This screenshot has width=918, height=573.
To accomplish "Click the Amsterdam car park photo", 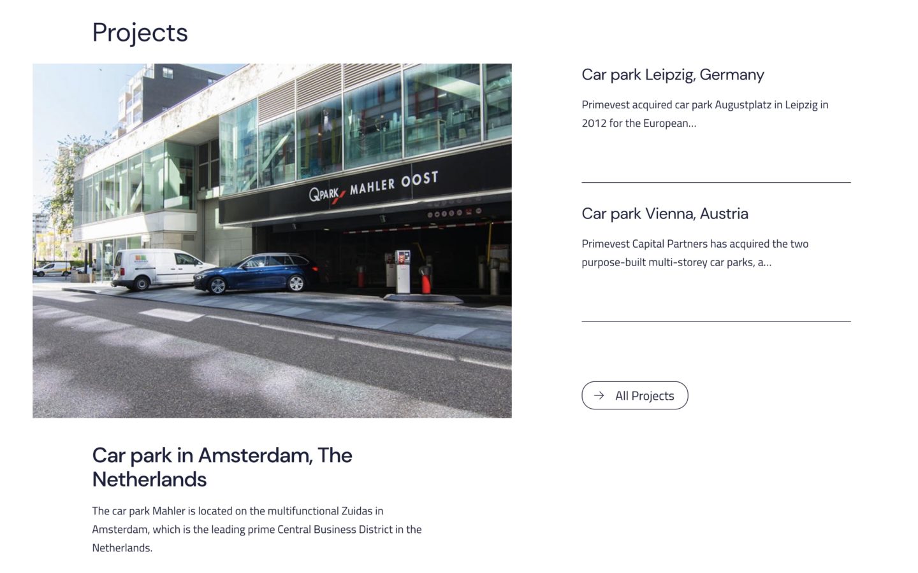I will click(272, 241).
